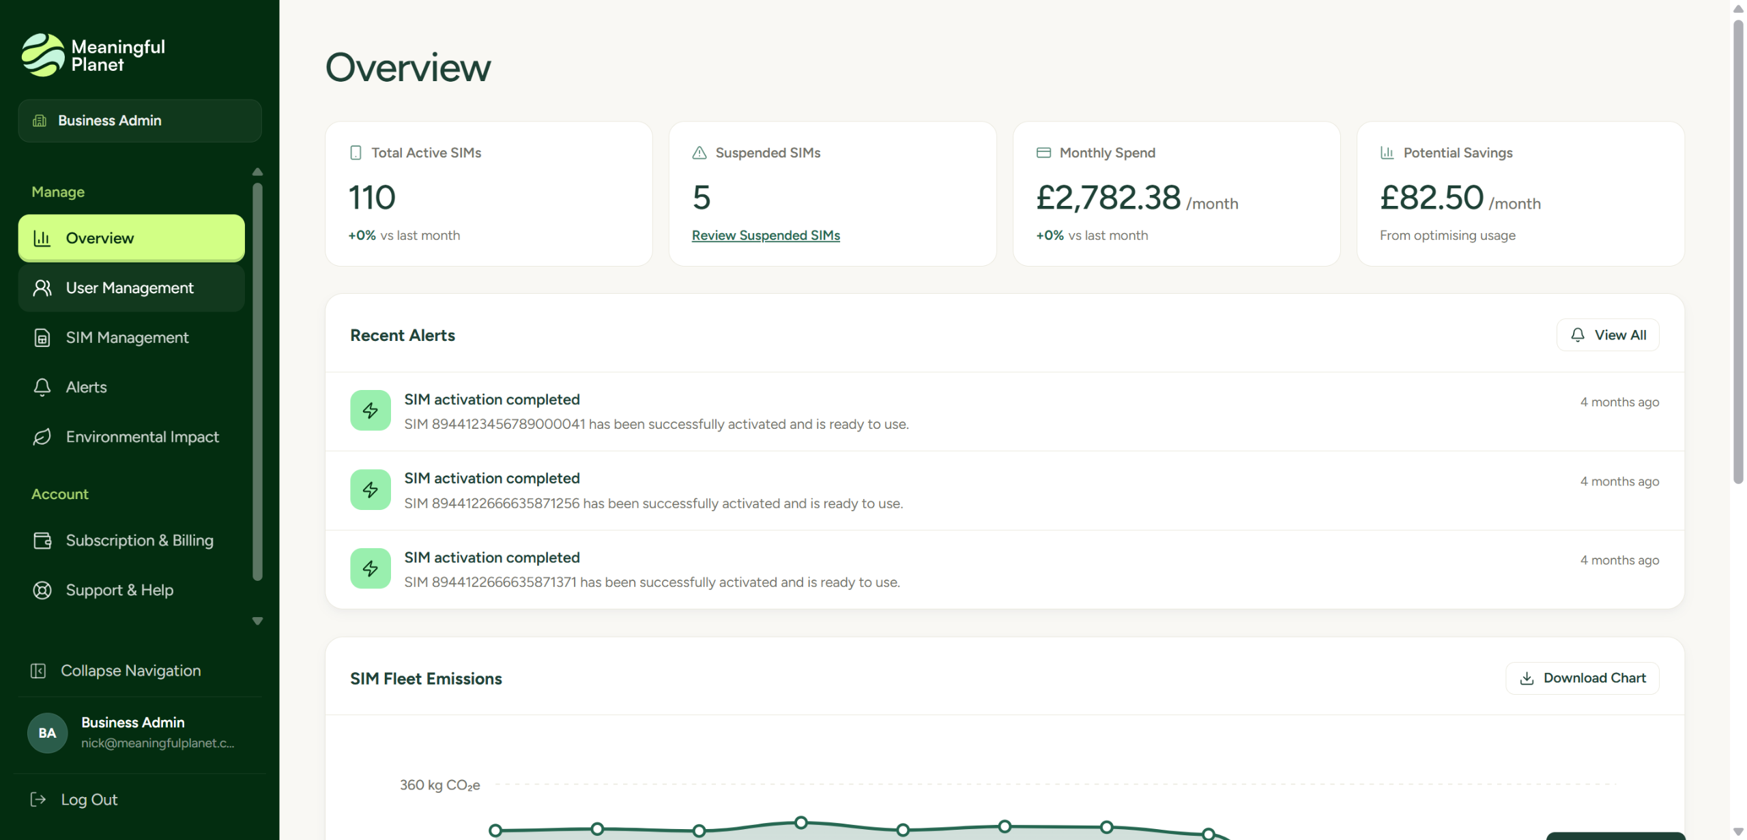This screenshot has height=840, width=1747.
Task: Click the sidebar scroll up arrow
Action: coord(257,172)
